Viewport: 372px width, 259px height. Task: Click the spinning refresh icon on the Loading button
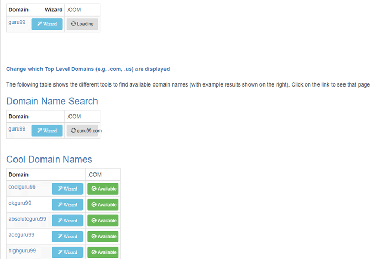click(73, 24)
